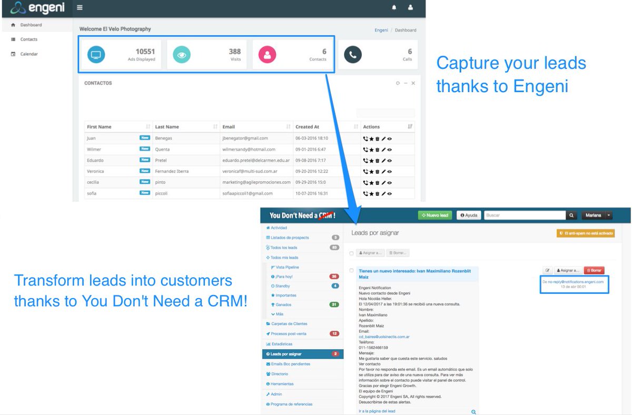
Task: Click the Ads Displayed monitor icon
Action: [96, 54]
